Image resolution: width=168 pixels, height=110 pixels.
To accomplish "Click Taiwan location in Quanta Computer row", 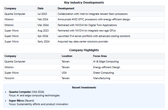I will (x=76, y=62).
